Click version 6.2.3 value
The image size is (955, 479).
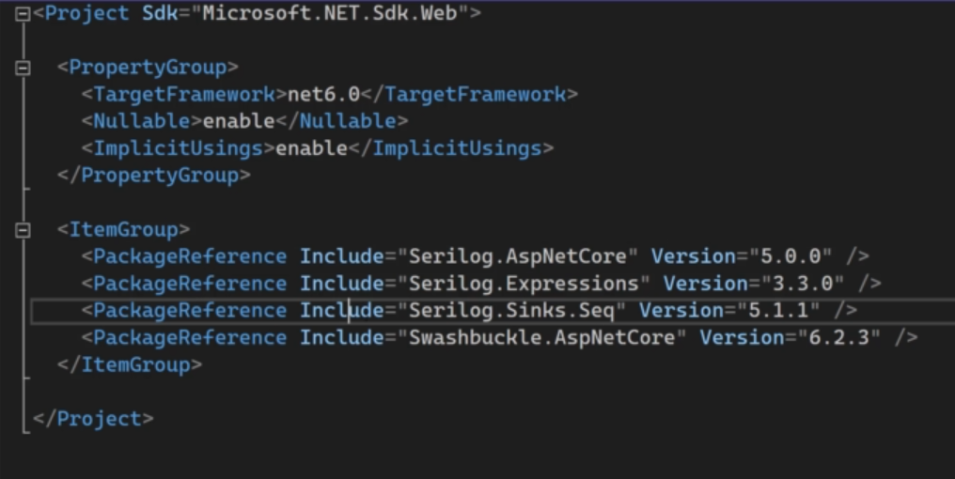tap(838, 338)
